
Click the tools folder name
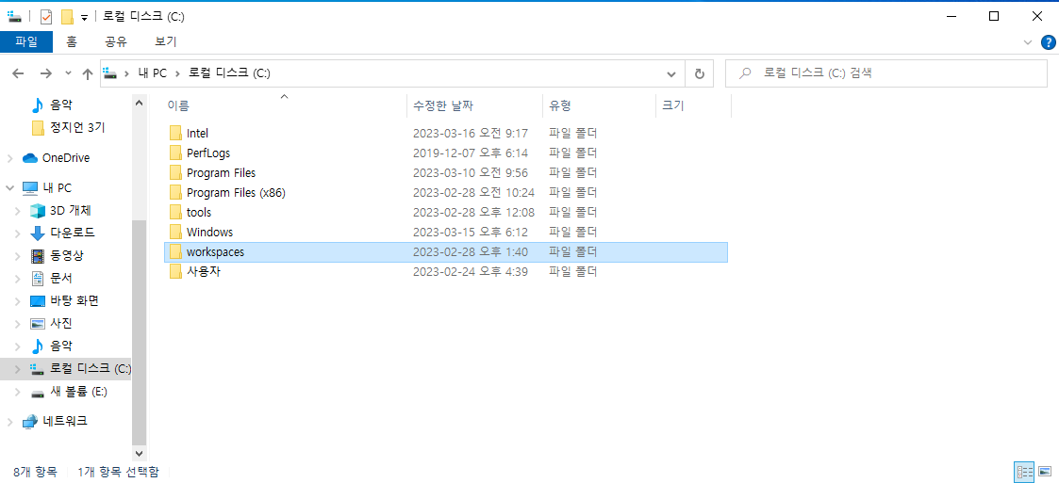[199, 213]
